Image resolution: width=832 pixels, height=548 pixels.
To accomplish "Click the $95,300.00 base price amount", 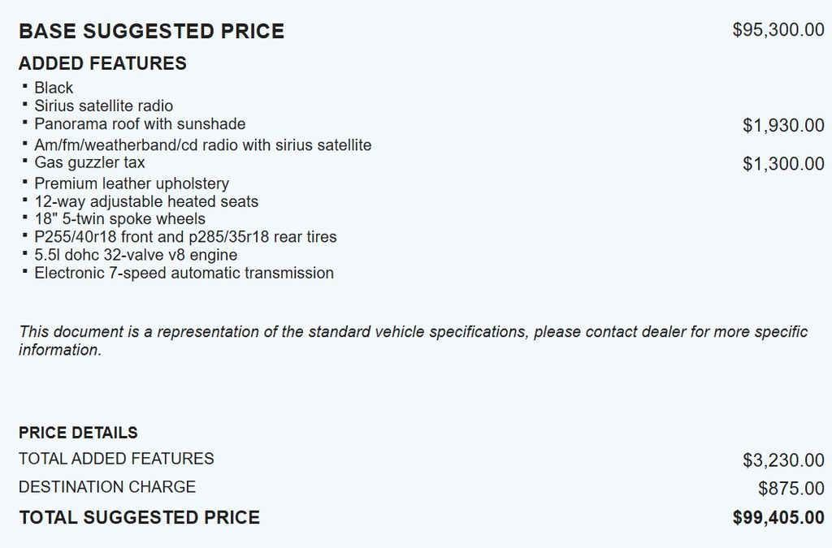I will tap(778, 31).
